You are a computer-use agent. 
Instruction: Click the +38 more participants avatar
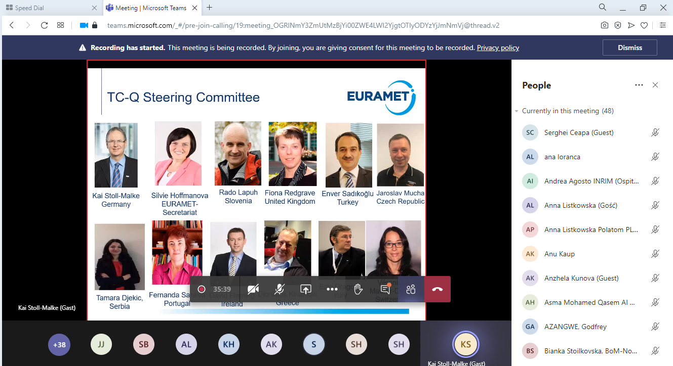click(59, 345)
